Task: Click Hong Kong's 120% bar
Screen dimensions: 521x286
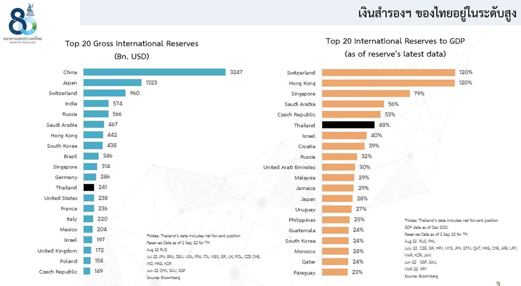Action: [x=389, y=83]
